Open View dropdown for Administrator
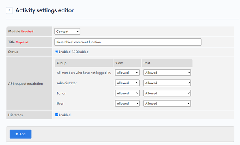This screenshot has height=145, width=240. click(127, 83)
